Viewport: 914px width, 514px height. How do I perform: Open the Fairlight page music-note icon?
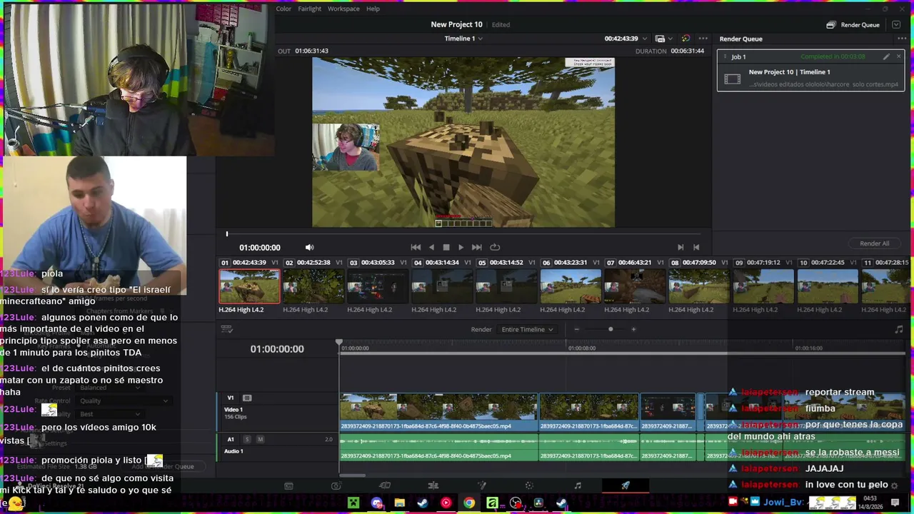pos(578,485)
